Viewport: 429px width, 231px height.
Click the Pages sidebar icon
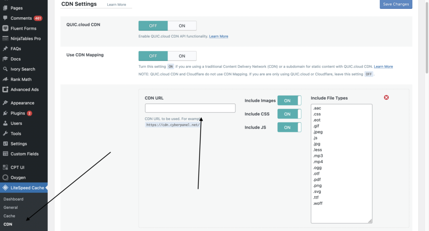coord(5,8)
